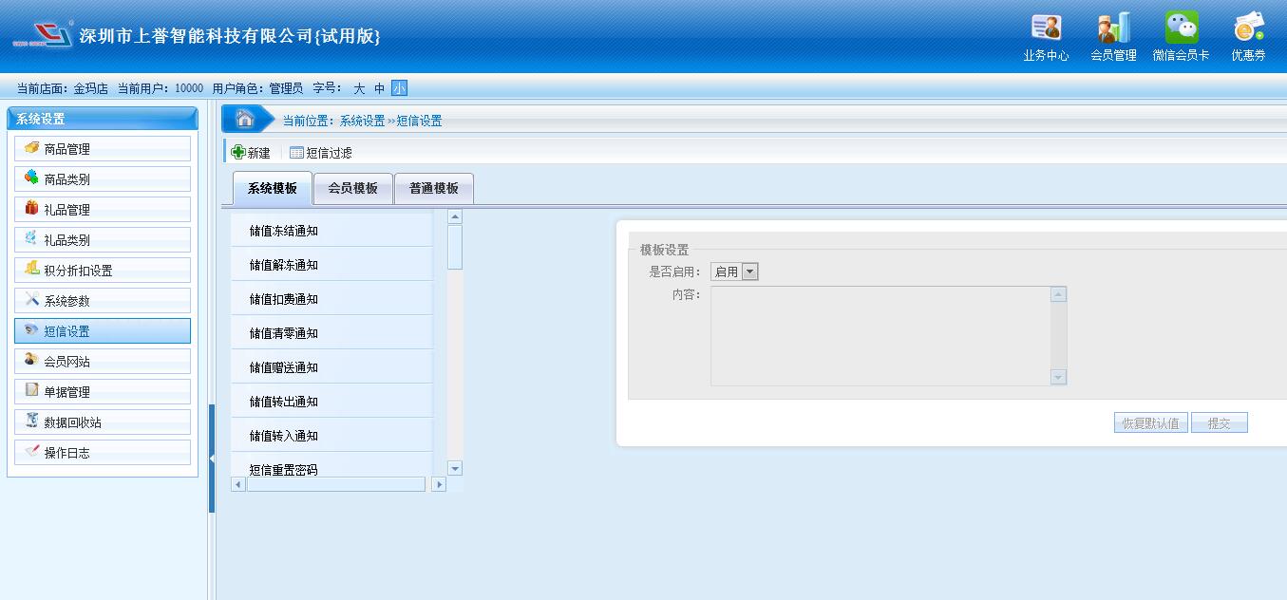Click inside the 内容 text area
The image size is (1287, 600).
879,336
